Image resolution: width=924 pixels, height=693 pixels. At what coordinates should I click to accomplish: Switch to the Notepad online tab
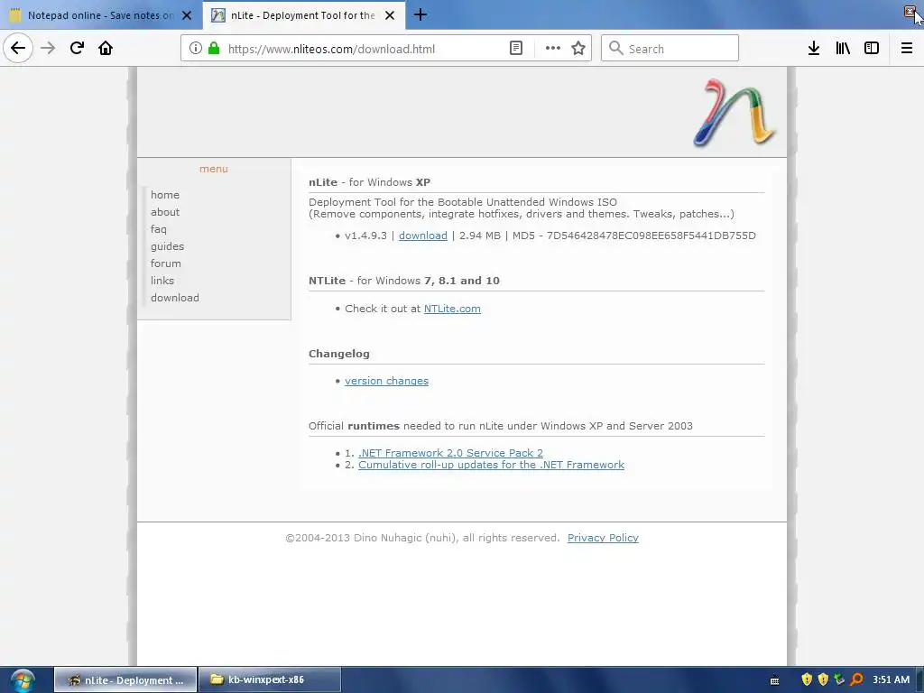[x=101, y=15]
